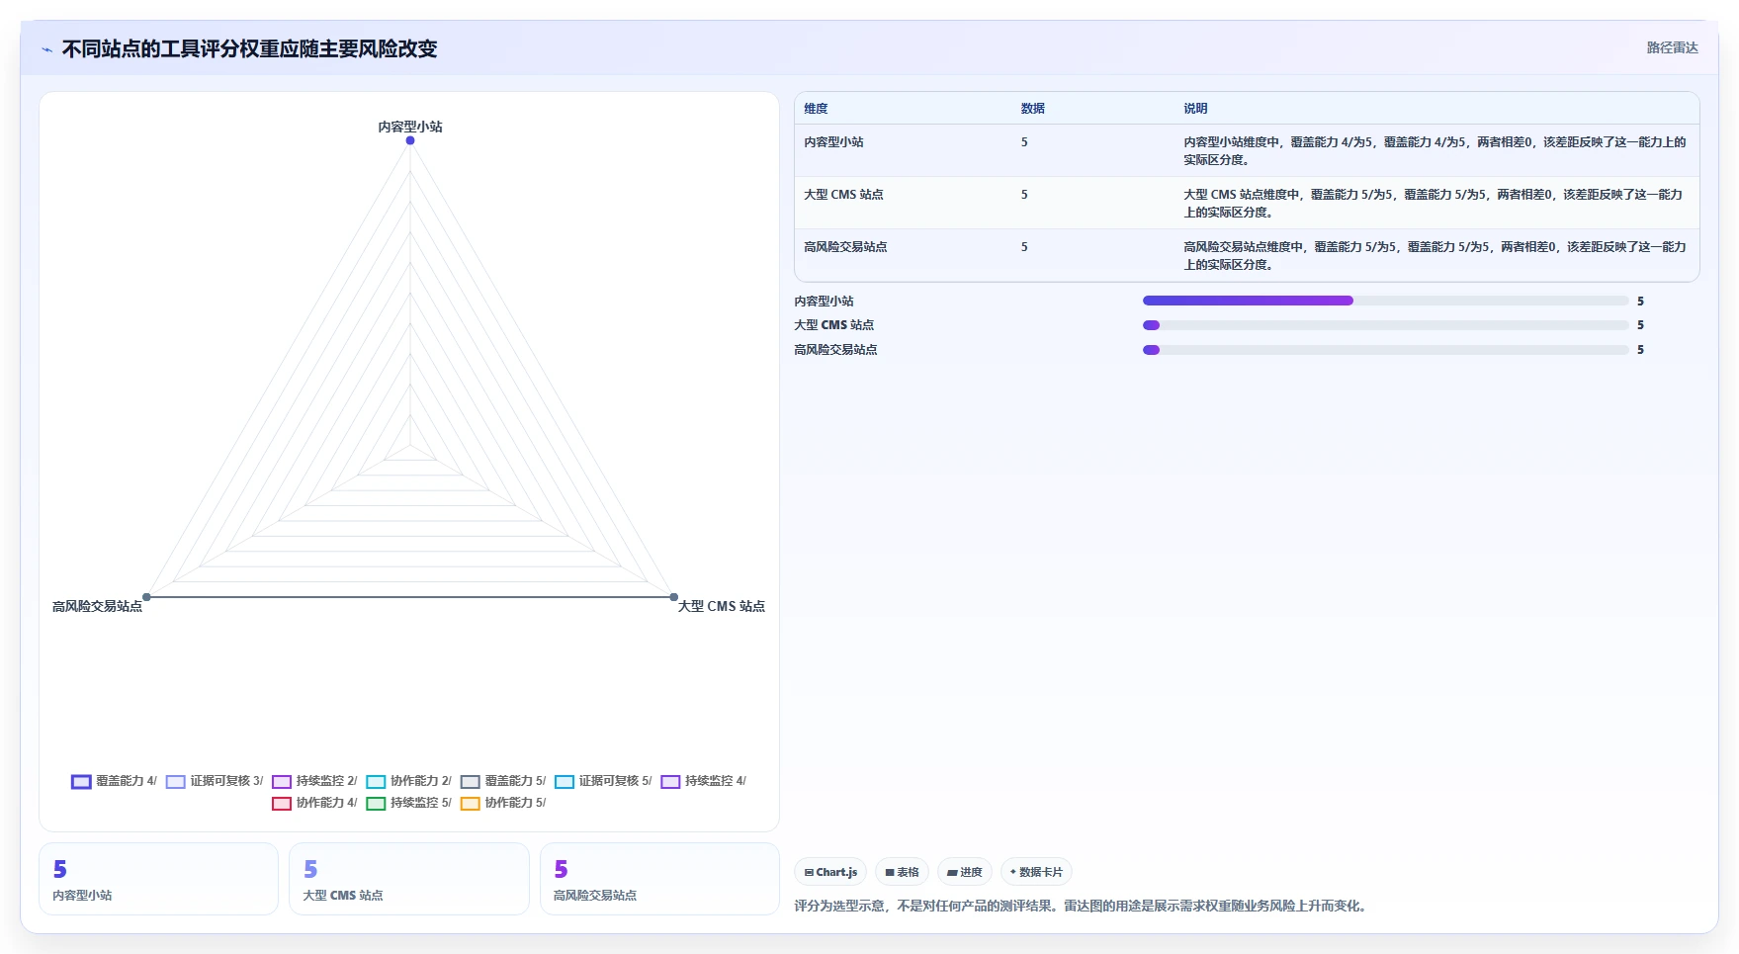Click the 数据卡片 chip
Image resolution: width=1739 pixels, height=954 pixels.
click(x=1036, y=872)
